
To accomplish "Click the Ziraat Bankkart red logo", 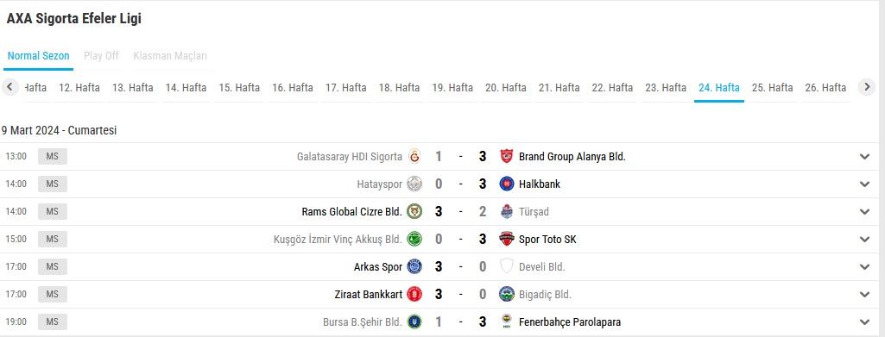I will [414, 294].
